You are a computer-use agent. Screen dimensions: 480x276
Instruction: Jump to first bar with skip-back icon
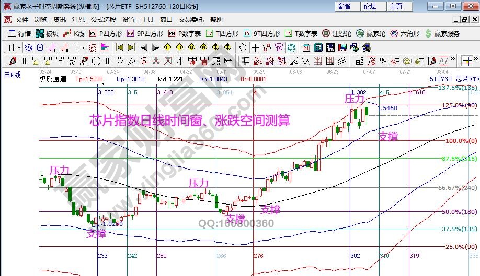[x=119, y=47]
